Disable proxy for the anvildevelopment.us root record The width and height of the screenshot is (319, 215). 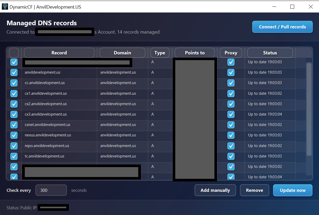click(231, 72)
